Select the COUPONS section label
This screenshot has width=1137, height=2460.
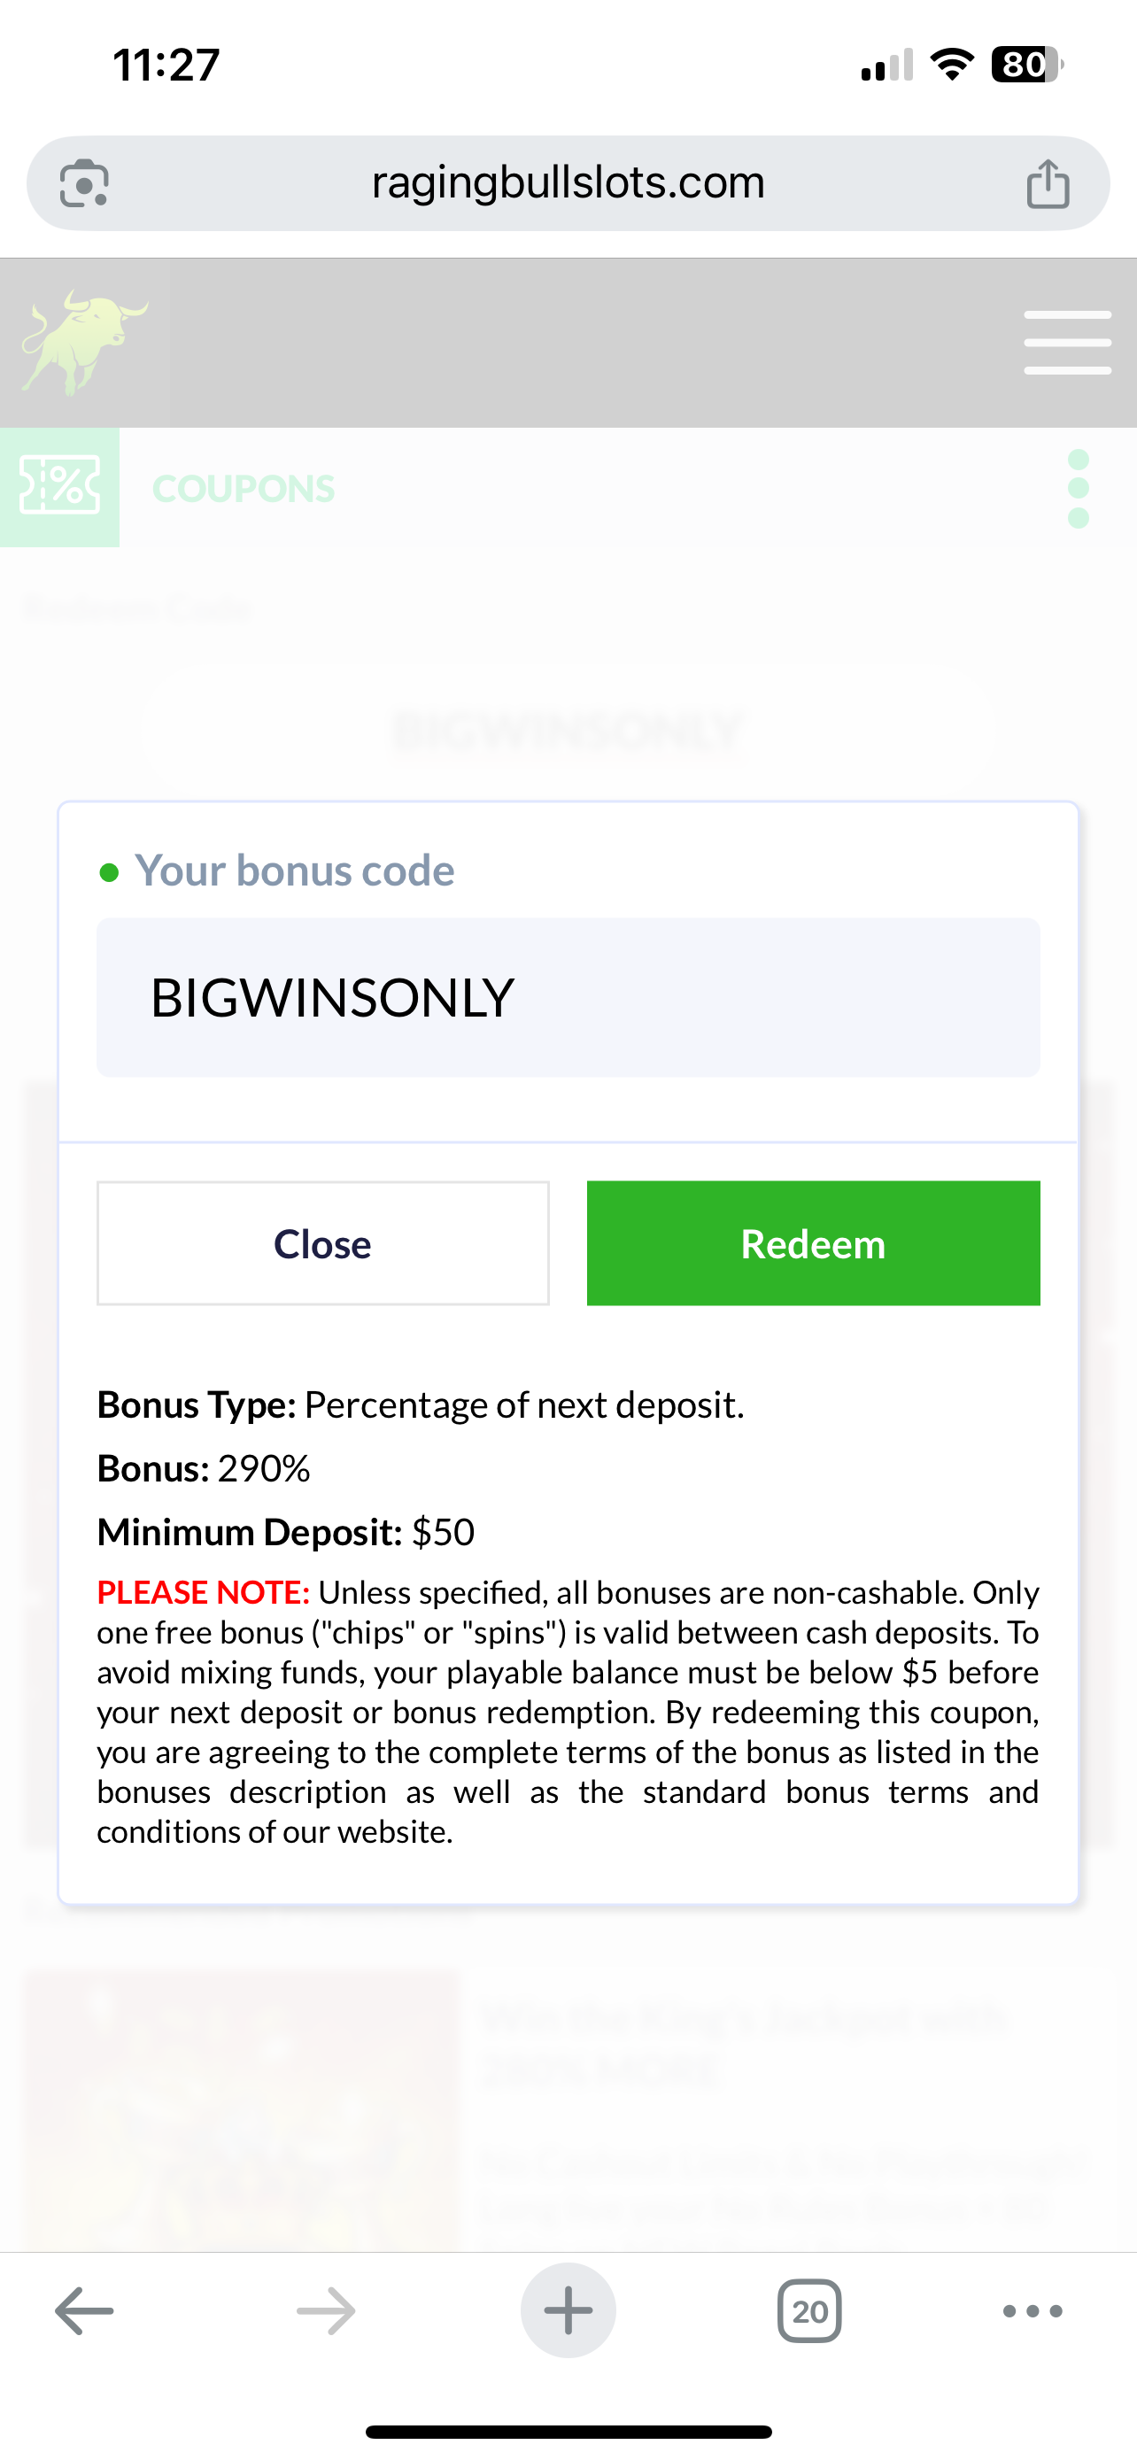[x=244, y=489]
